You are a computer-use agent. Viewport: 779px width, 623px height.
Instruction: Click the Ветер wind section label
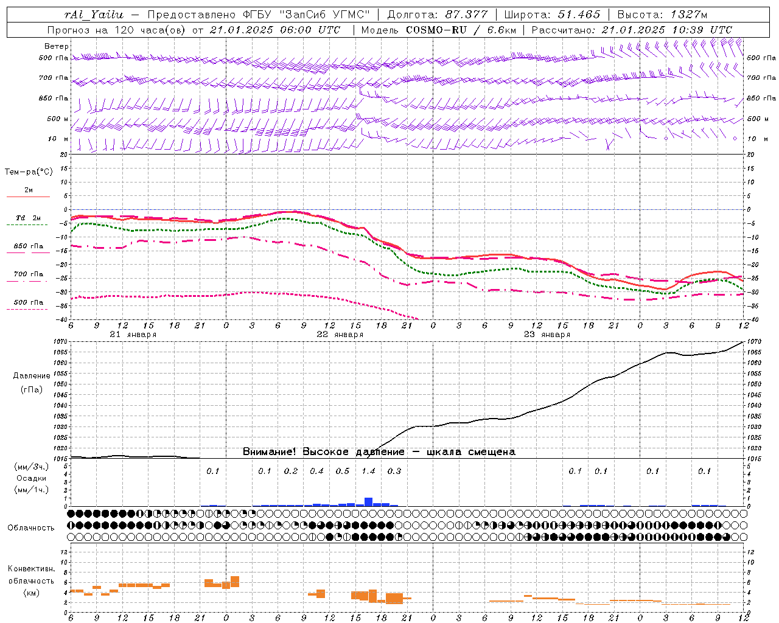[x=57, y=46]
